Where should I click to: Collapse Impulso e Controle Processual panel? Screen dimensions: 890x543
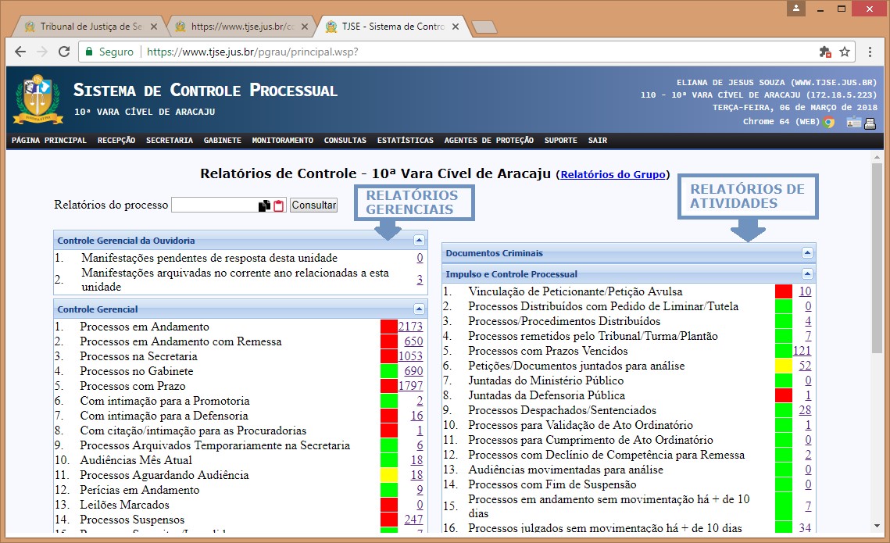click(807, 274)
